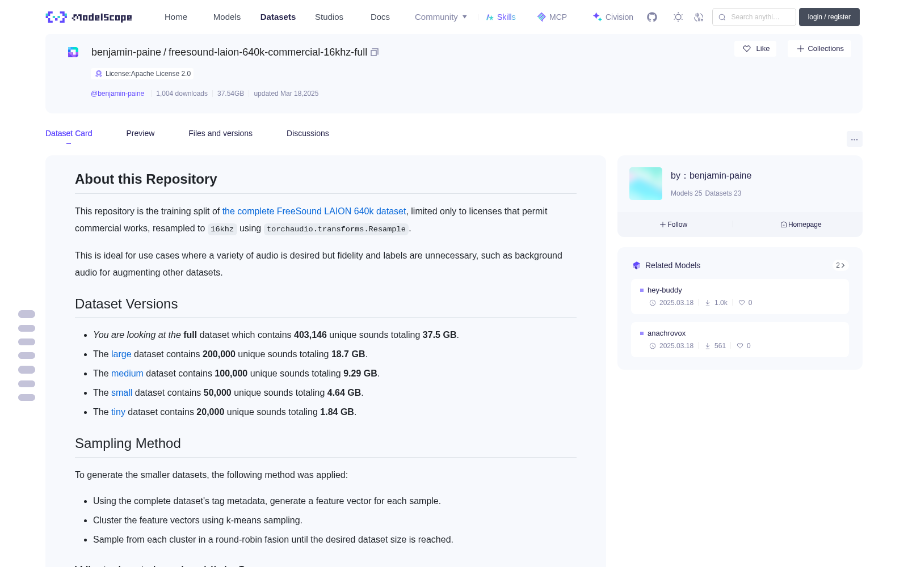Open the GitHub icon link
908x567 pixels.
click(652, 17)
